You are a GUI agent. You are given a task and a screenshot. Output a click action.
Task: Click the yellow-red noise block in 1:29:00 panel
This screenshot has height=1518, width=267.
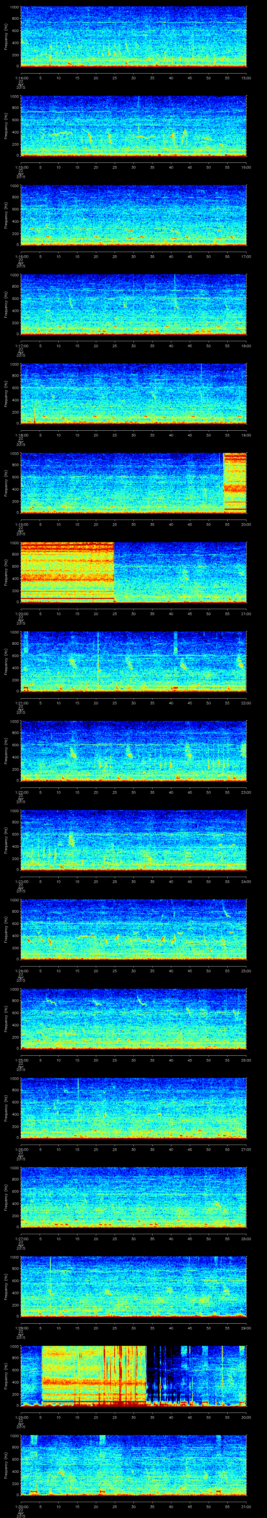pyautogui.click(x=94, y=1376)
